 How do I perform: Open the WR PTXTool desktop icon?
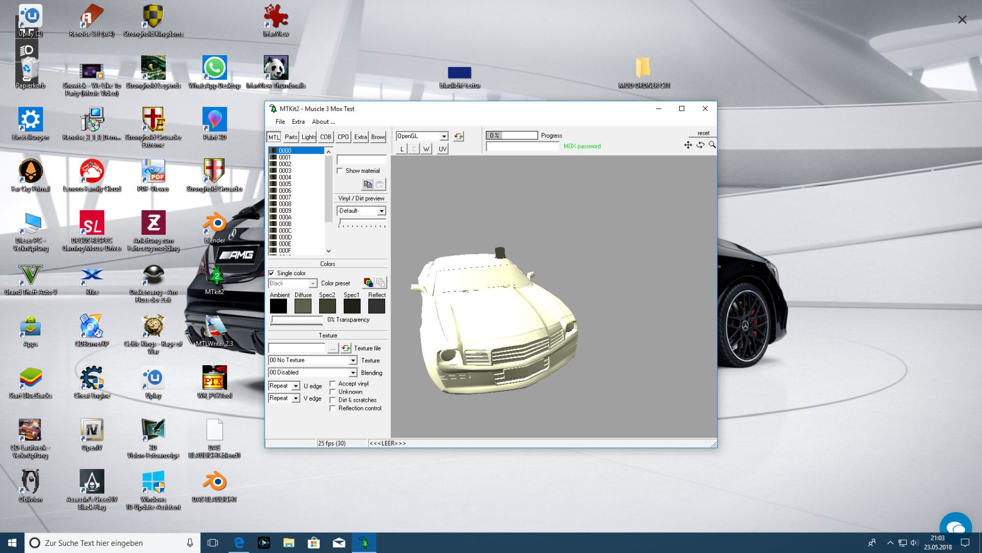click(x=214, y=382)
